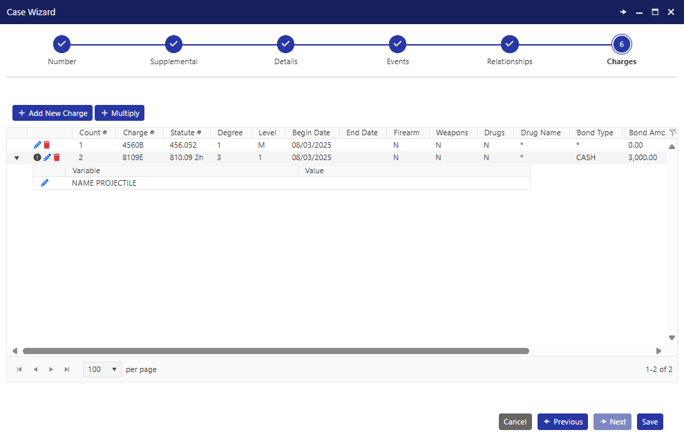The height and width of the screenshot is (439, 684).
Task: Save the case
Action: [x=649, y=422]
